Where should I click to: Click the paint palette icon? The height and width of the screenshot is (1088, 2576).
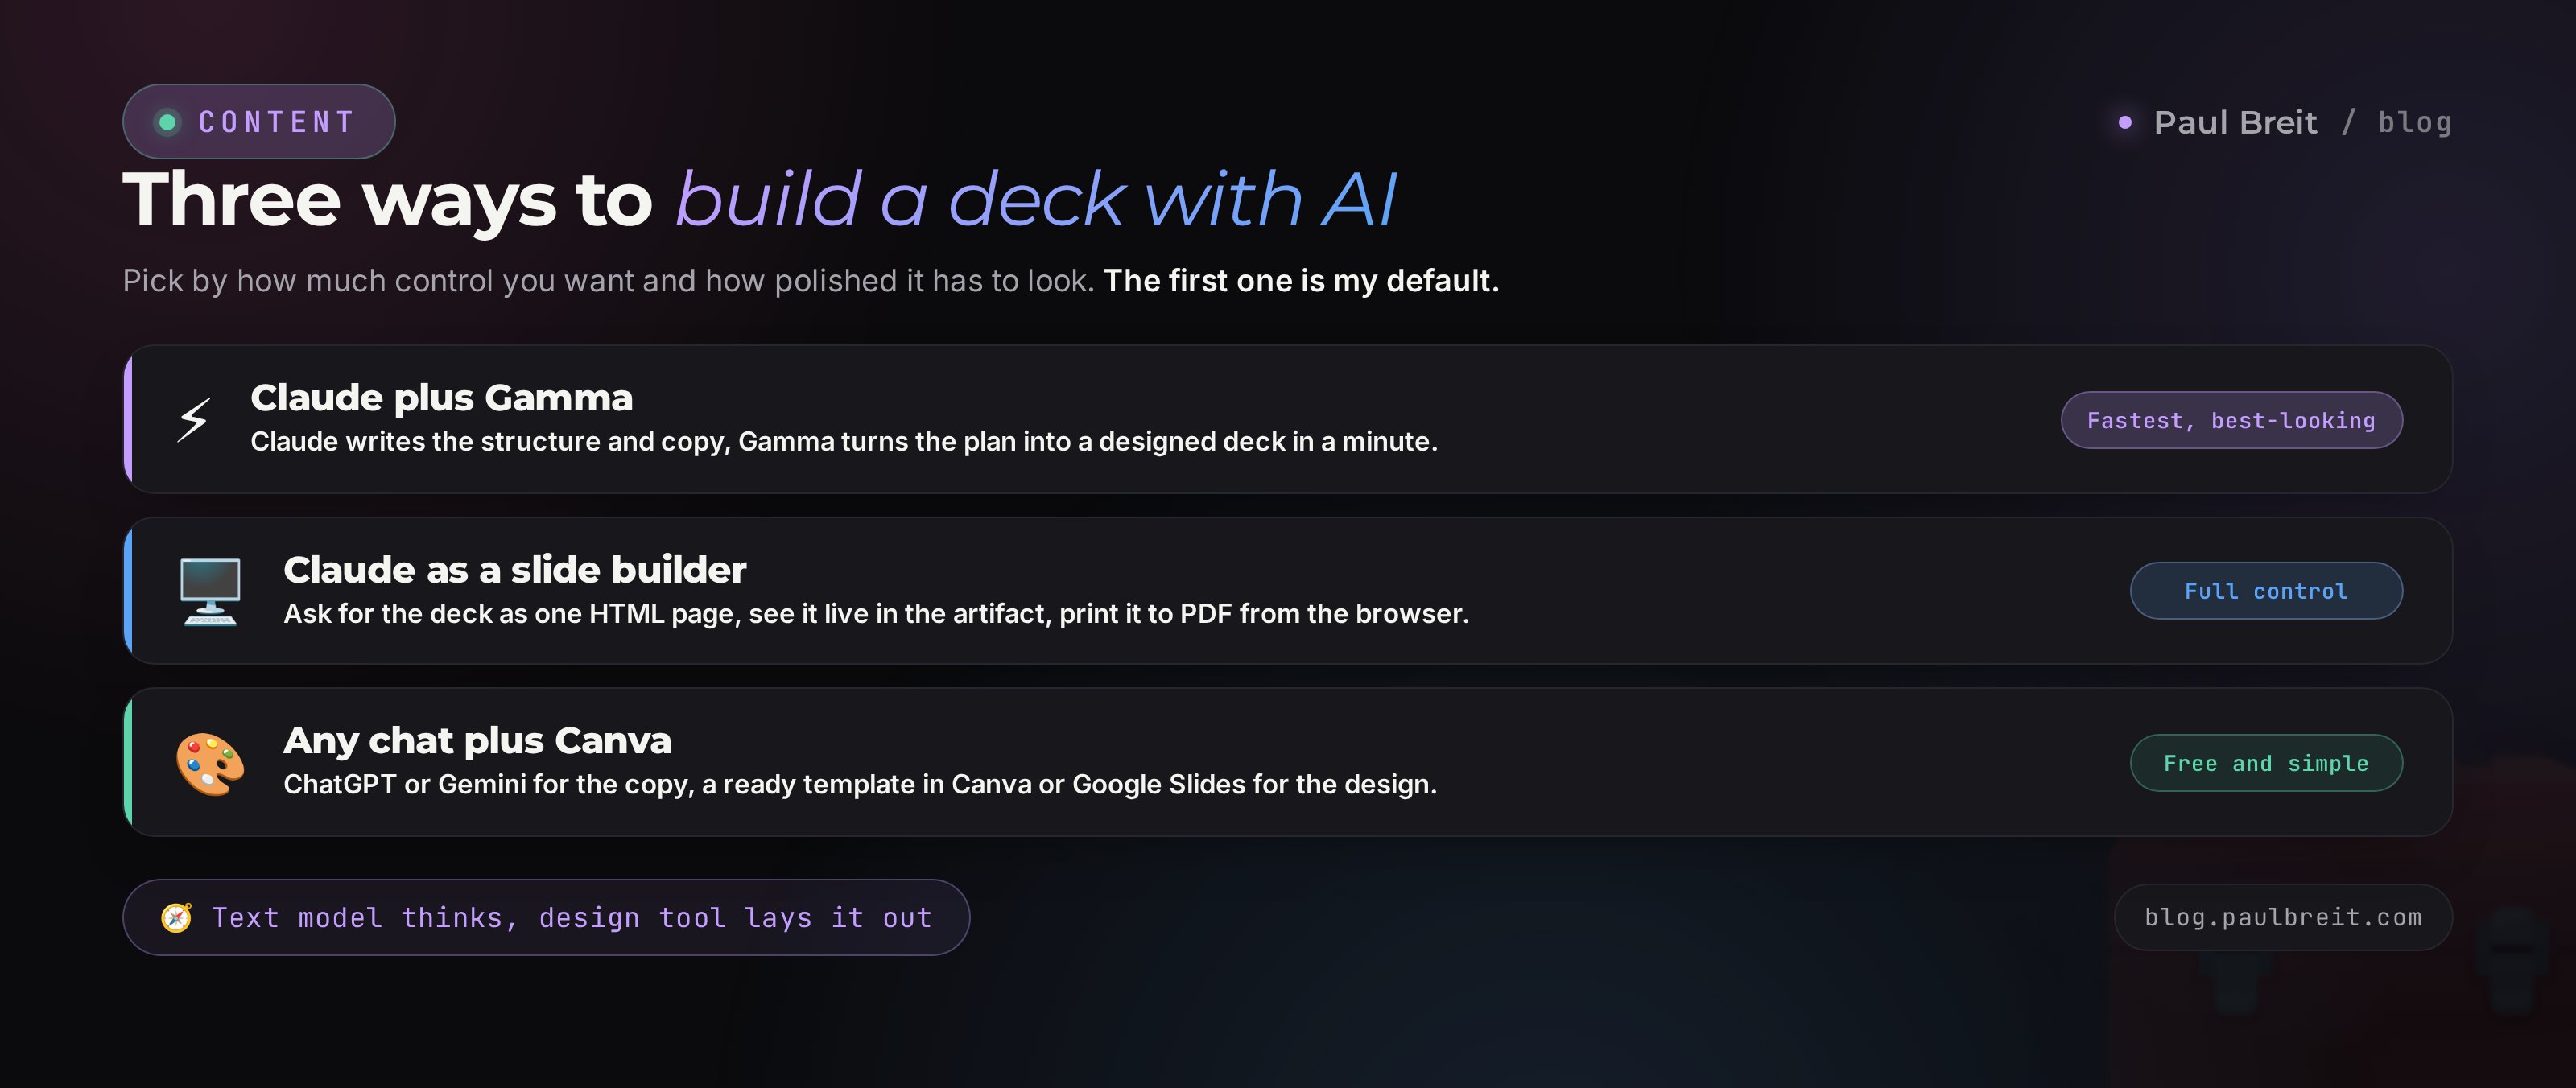pyautogui.click(x=210, y=763)
